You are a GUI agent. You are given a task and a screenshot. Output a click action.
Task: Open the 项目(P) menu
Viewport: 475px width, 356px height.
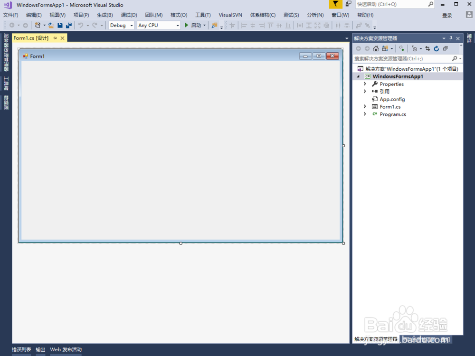click(x=81, y=15)
